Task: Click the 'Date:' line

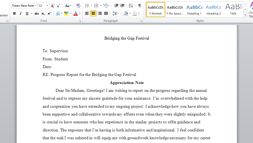Action: click(x=47, y=67)
